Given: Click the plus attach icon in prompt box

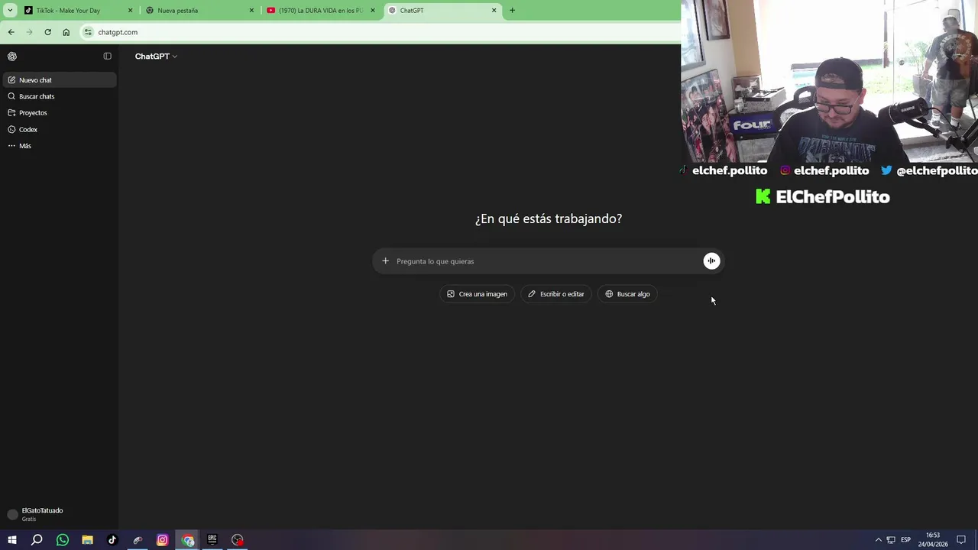Looking at the screenshot, I should [x=385, y=261].
